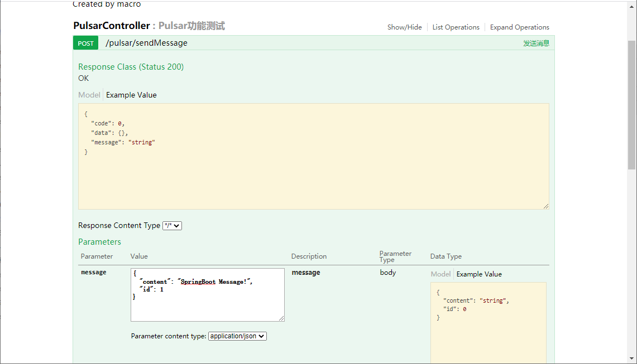Click 'Description' column header

[309, 256]
